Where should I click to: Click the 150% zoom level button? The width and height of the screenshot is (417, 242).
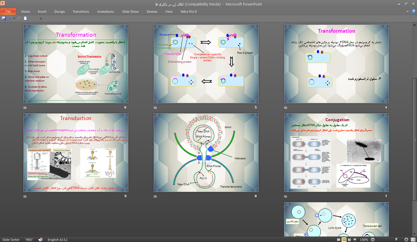tap(364, 240)
